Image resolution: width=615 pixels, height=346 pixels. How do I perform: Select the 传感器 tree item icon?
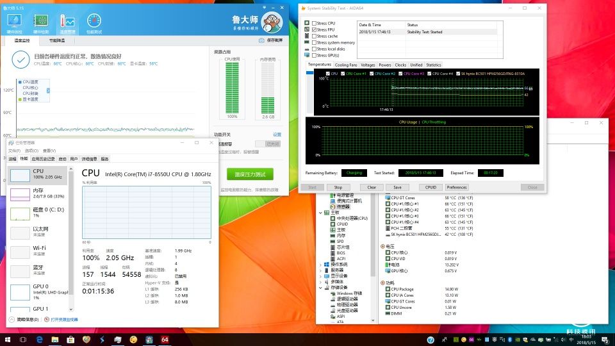[x=333, y=207]
